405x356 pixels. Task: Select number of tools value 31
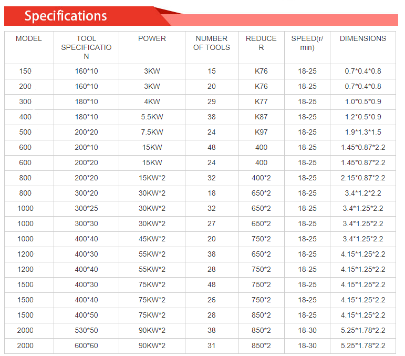212,345
